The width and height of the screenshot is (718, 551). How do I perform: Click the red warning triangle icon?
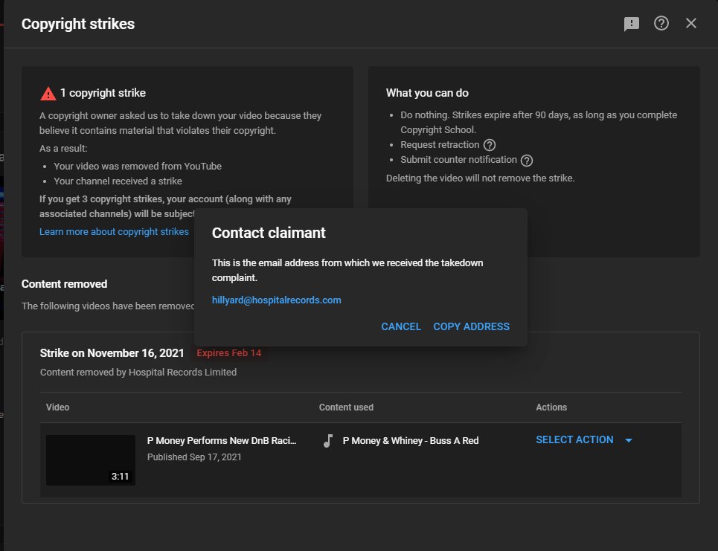48,94
